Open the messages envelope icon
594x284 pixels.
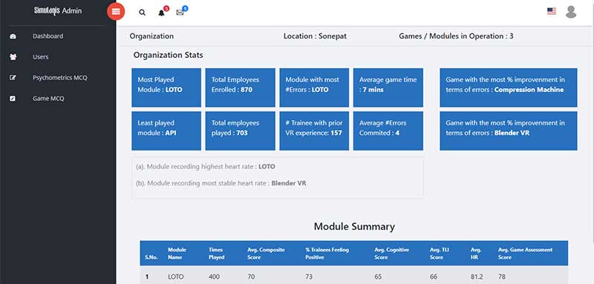point(180,13)
